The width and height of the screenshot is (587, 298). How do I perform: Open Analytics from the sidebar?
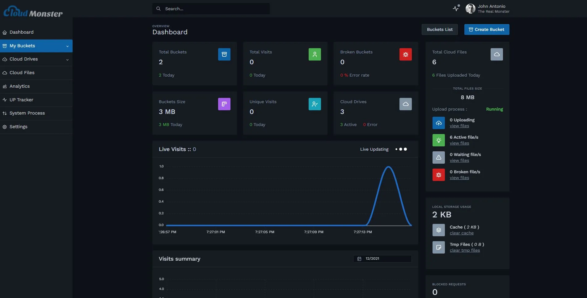pyautogui.click(x=19, y=86)
